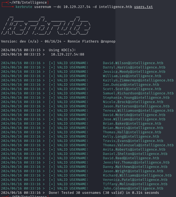Click the Brian.Baker@intelligence.htb username
This screenshot has height=197, width=176.
[132, 124]
